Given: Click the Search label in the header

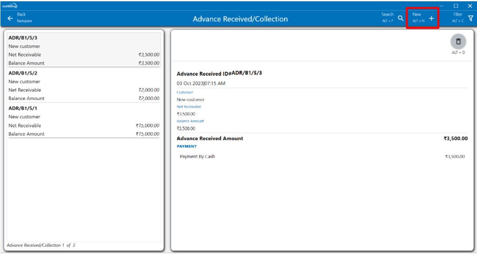Looking at the screenshot, I should (387, 14).
